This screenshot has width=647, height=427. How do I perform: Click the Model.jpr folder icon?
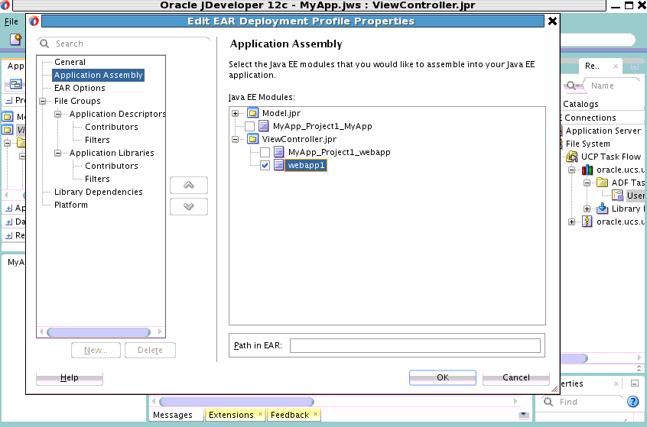click(253, 113)
